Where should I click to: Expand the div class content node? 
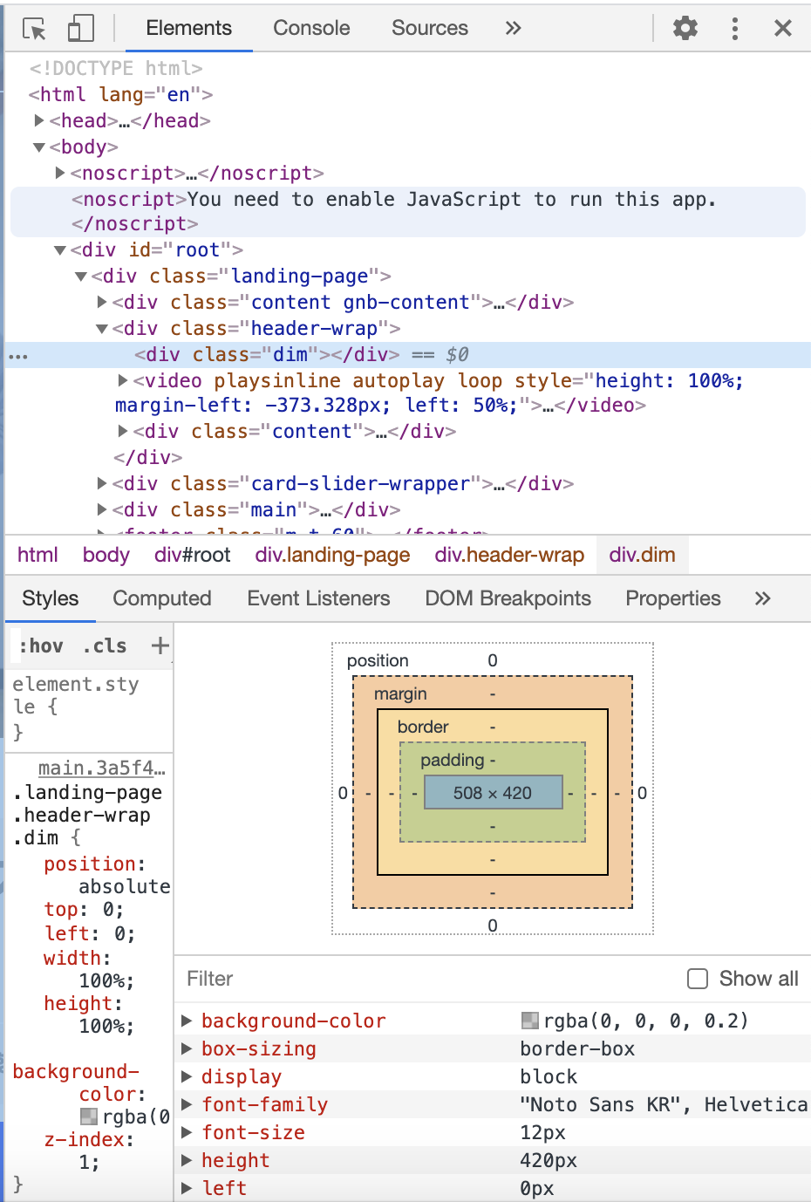pyautogui.click(x=123, y=431)
